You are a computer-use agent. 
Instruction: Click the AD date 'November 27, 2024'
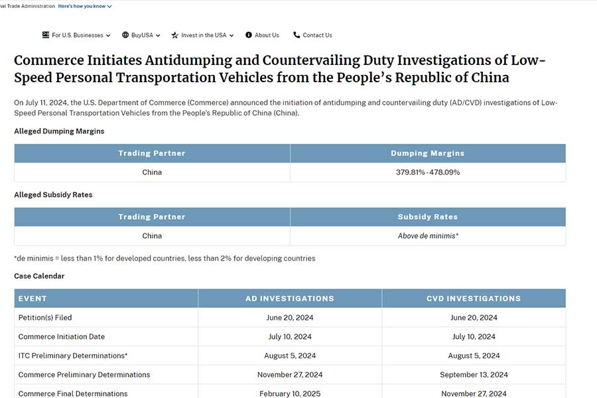click(x=290, y=375)
